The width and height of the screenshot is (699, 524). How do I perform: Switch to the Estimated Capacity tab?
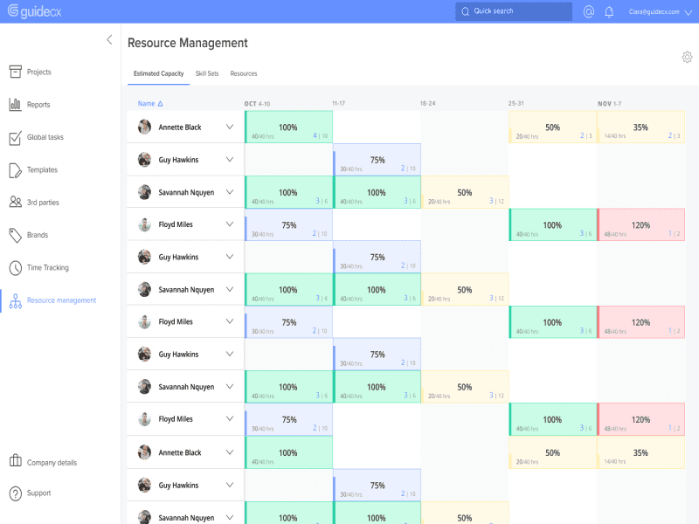tap(158, 73)
